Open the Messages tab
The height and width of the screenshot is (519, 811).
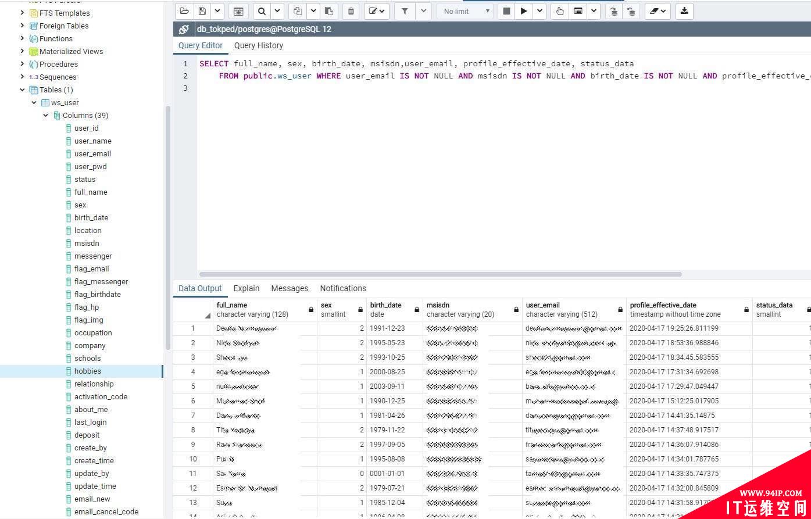click(290, 288)
